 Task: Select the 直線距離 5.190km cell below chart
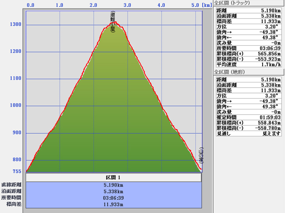(x=114, y=185)
